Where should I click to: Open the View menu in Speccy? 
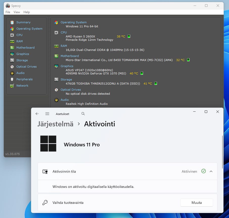click(x=17, y=12)
